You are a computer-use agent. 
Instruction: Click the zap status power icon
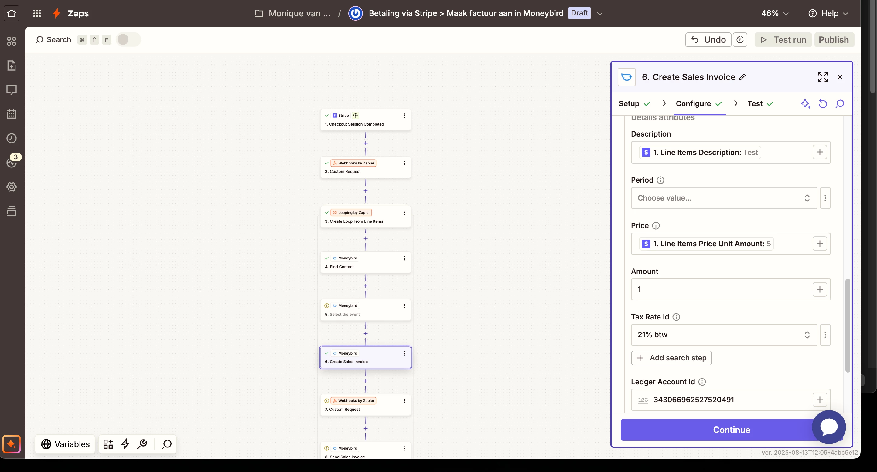[x=355, y=13]
